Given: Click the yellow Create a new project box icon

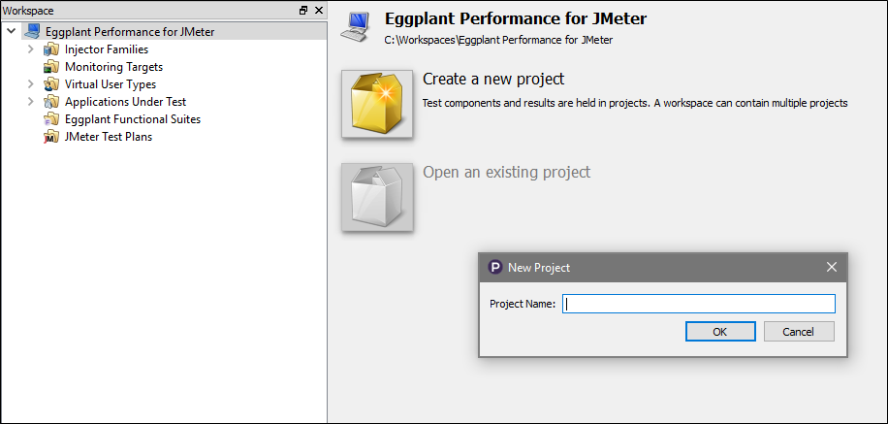Looking at the screenshot, I should pyautogui.click(x=377, y=104).
